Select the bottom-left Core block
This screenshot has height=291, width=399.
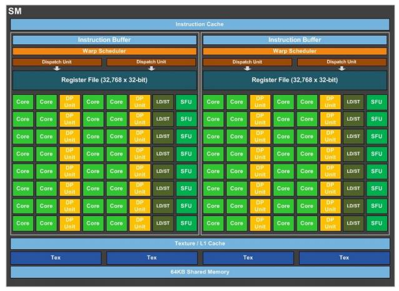(23, 224)
